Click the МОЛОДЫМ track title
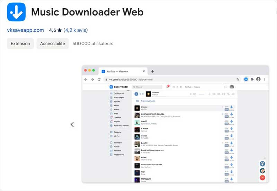The height and width of the screenshot is (191, 277). click(146, 179)
